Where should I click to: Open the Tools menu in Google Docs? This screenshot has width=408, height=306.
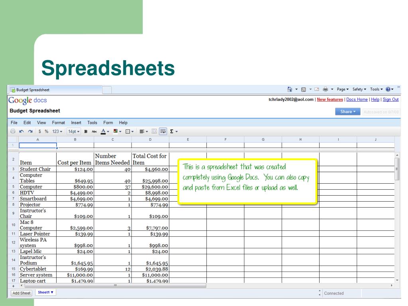pos(92,123)
